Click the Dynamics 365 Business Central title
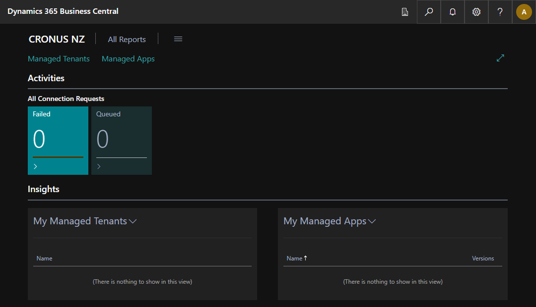 tap(63, 11)
